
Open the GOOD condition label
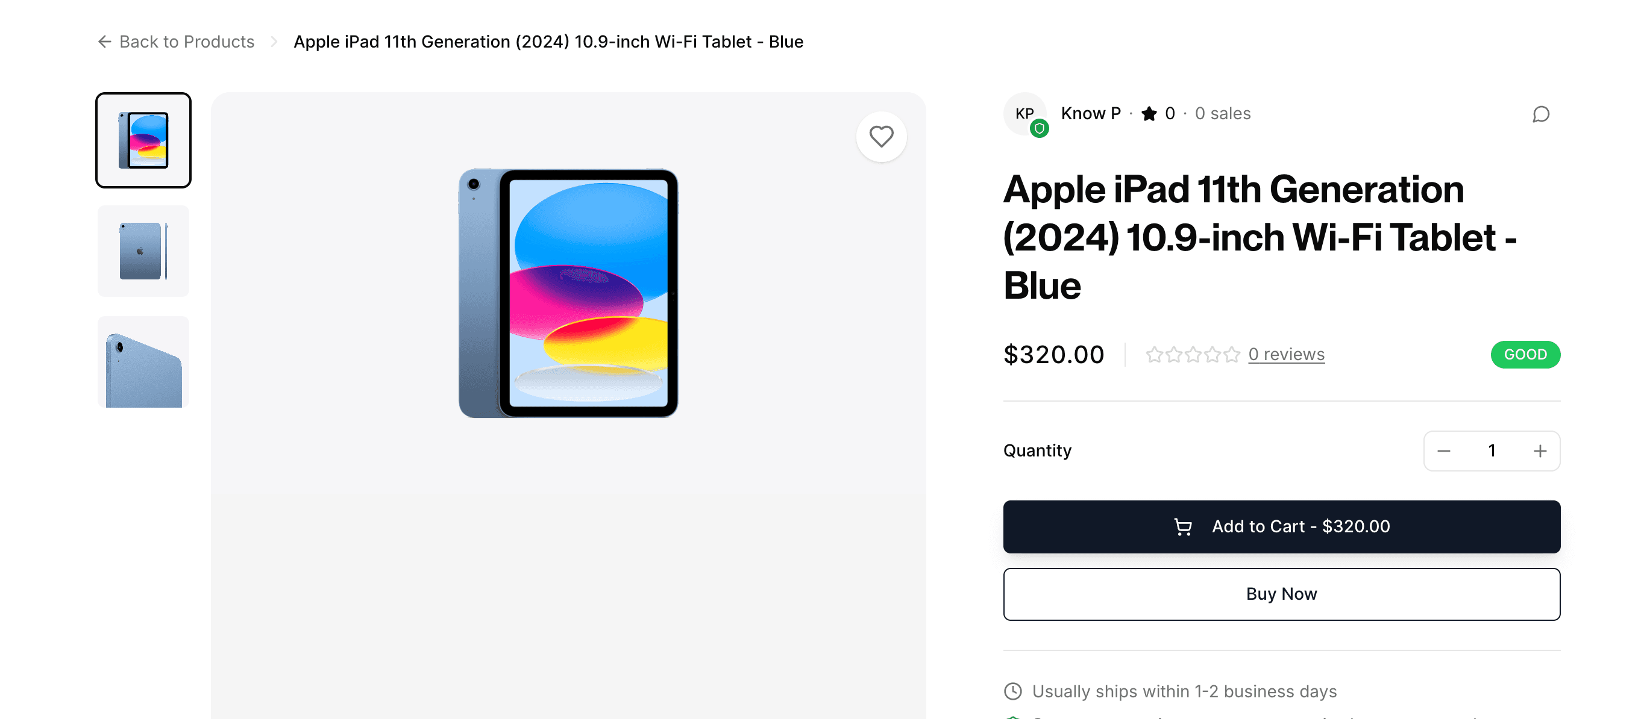1525,354
